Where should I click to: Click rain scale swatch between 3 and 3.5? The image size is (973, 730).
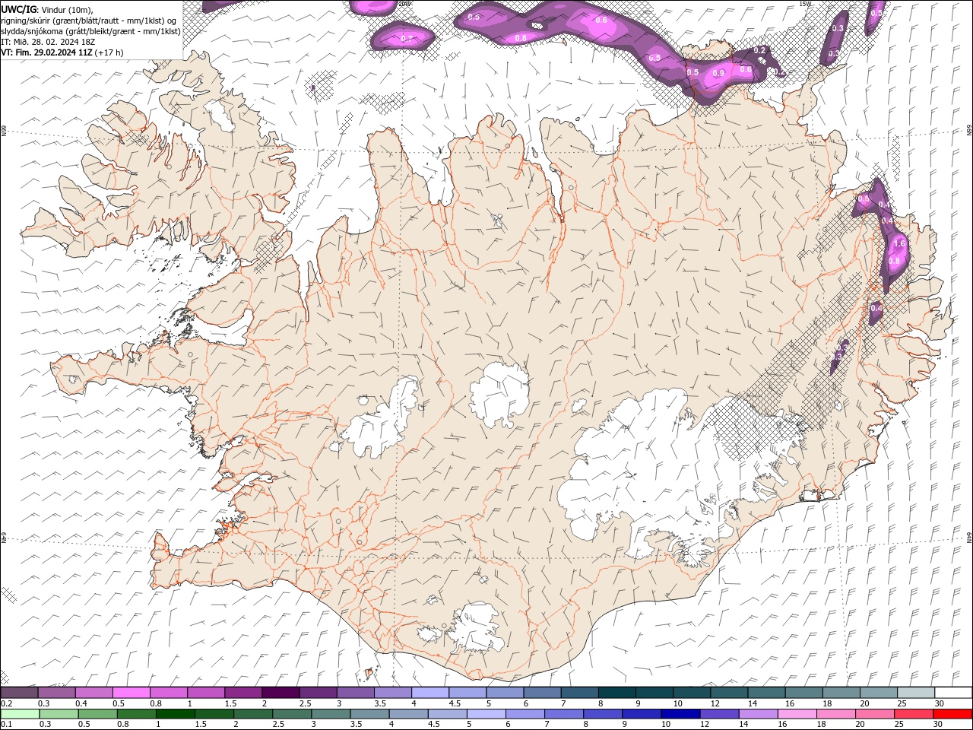tap(330, 714)
